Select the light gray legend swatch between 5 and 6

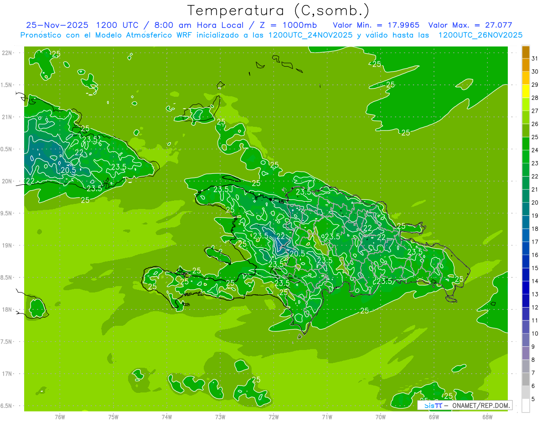coord(526,392)
